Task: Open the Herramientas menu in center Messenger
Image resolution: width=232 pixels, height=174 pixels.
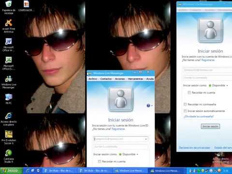Action: point(135,79)
